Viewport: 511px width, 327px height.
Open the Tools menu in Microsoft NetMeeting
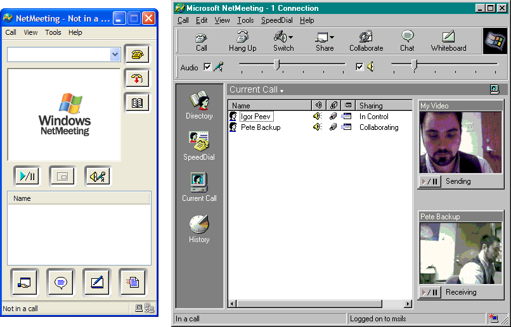(x=245, y=20)
